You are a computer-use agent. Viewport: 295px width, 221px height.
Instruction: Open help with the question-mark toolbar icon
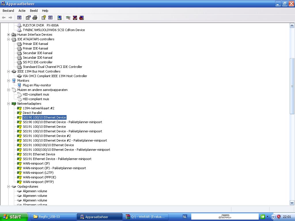click(44, 18)
